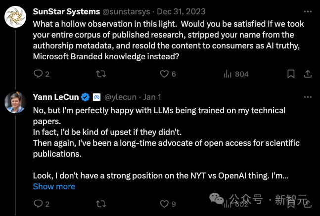The width and height of the screenshot is (320, 216).
Task: Bookmark the SunStar Systems tweet
Action: click(x=291, y=74)
